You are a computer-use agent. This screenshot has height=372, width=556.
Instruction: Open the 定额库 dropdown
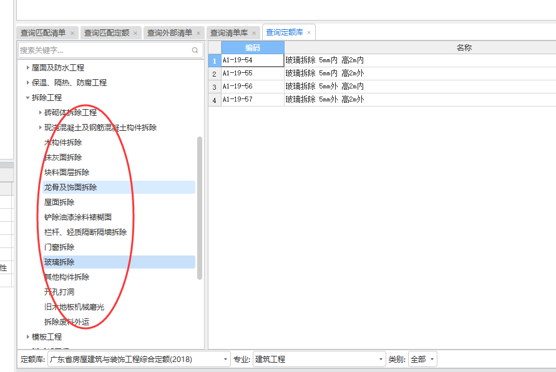[x=139, y=360]
